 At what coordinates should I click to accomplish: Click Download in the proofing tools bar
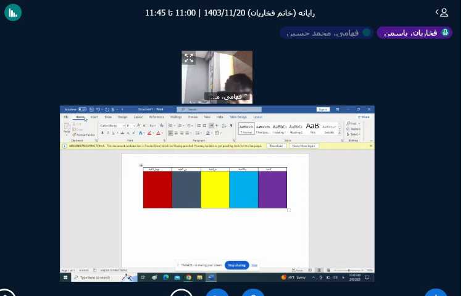pyautogui.click(x=277, y=146)
